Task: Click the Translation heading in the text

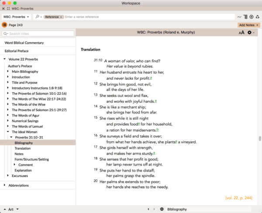Action: coord(90,50)
